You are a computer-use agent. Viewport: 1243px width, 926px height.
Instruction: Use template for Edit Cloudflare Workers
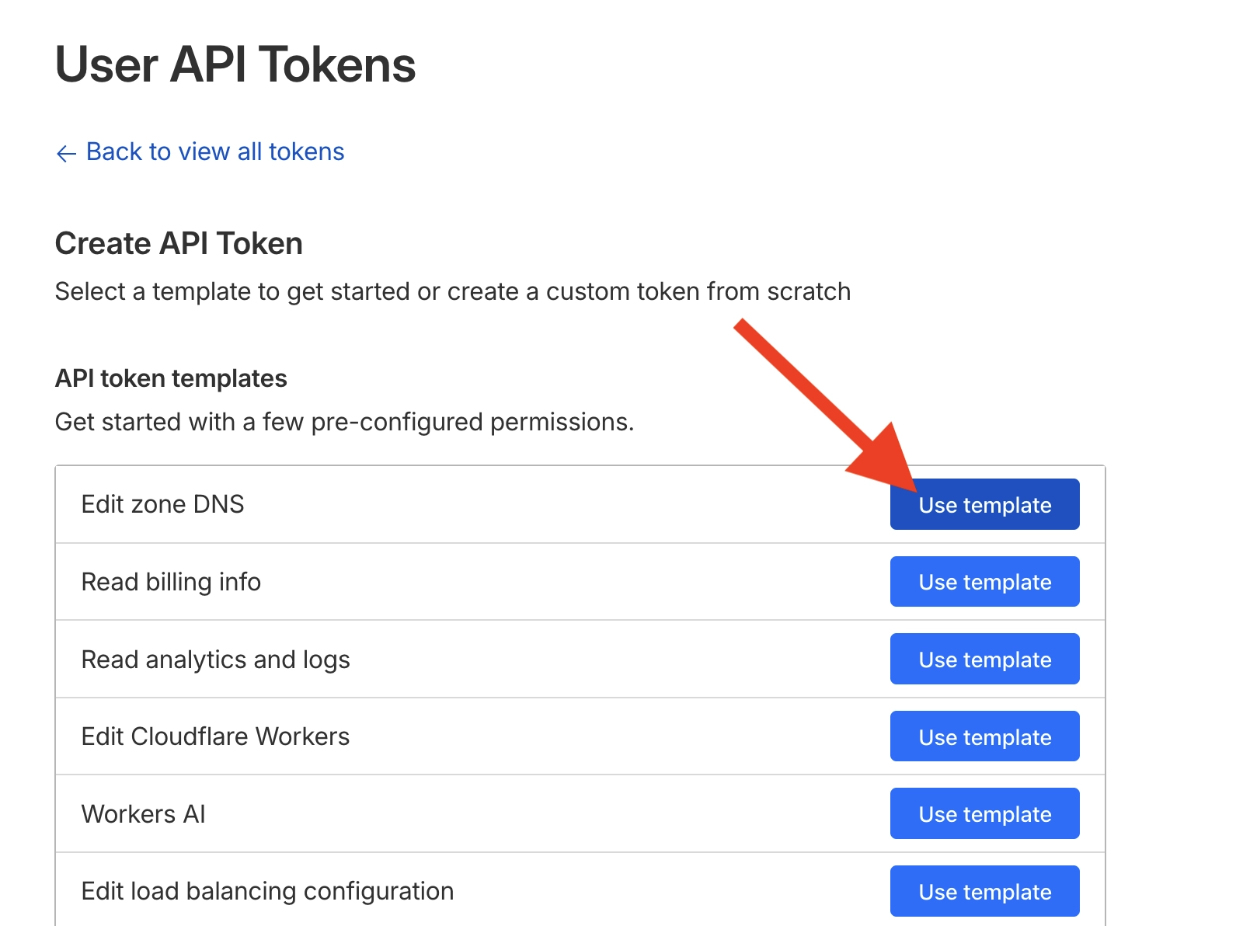(984, 736)
